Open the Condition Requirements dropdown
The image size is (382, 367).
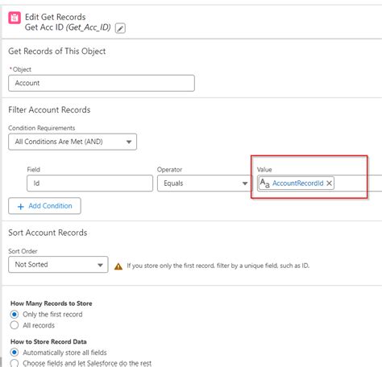[73, 142]
